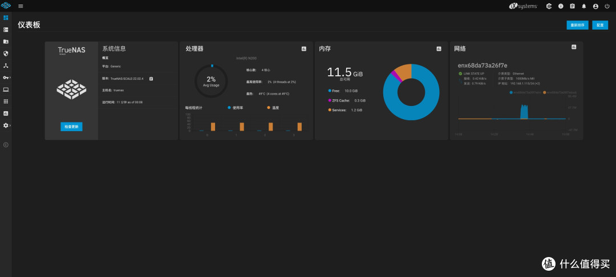Click the 配置 configure button
Image resolution: width=616 pixels, height=277 pixels.
(x=600, y=25)
